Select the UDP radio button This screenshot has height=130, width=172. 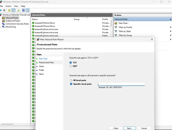coord(71,66)
